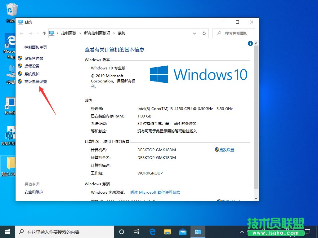Launch Microsoft Edge from the taskbar

tap(152, 231)
